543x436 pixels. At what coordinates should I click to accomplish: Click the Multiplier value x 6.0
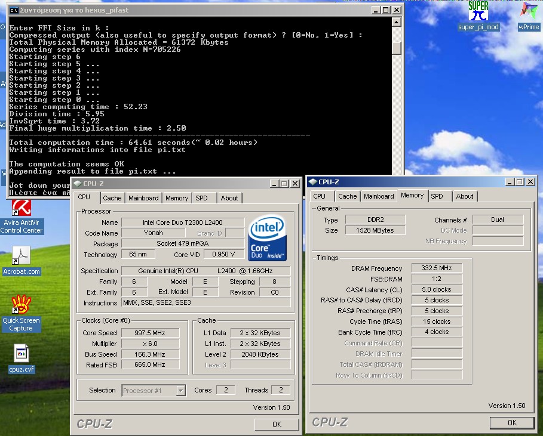click(150, 344)
